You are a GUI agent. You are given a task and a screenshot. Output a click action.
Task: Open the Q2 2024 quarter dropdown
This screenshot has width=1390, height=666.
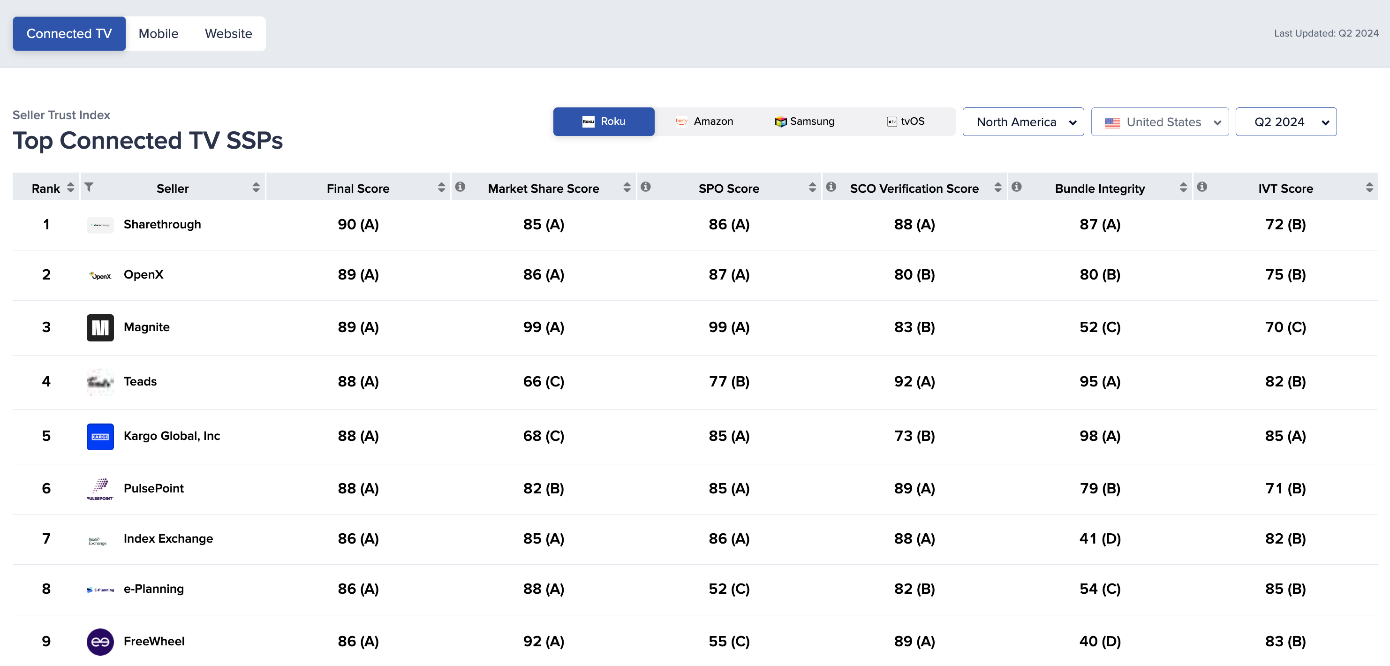click(x=1286, y=122)
